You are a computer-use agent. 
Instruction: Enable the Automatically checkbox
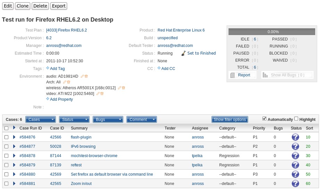click(x=264, y=119)
